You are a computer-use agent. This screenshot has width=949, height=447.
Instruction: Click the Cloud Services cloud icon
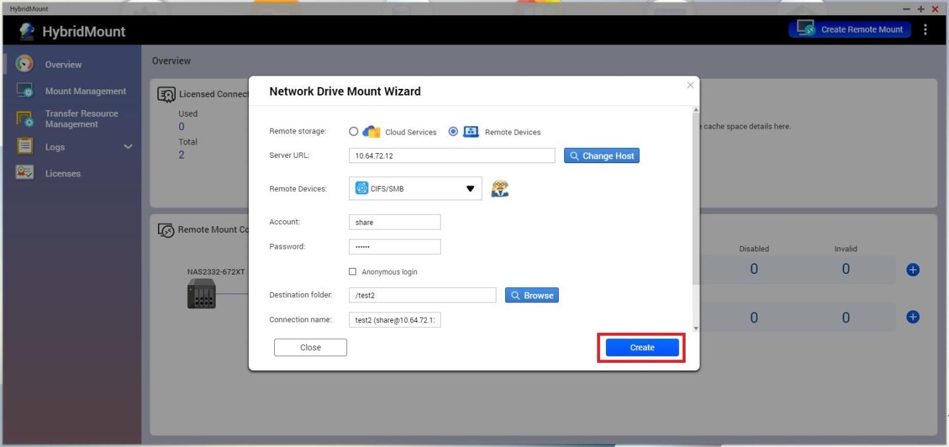click(372, 131)
